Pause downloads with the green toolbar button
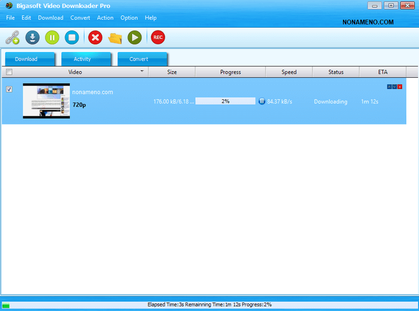419x311 pixels. tap(52, 38)
